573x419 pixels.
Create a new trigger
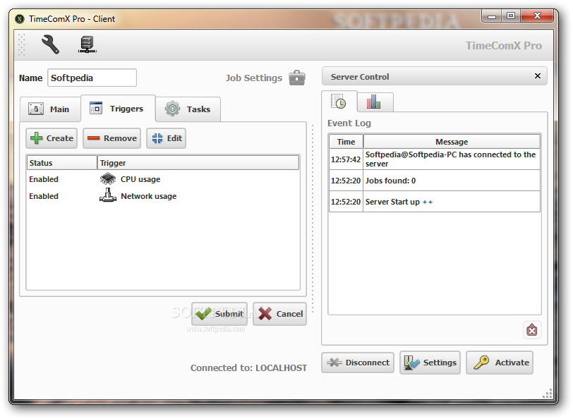pos(52,138)
